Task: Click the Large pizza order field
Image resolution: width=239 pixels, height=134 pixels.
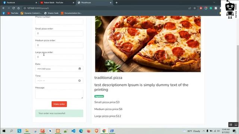Action: [x=59, y=57]
